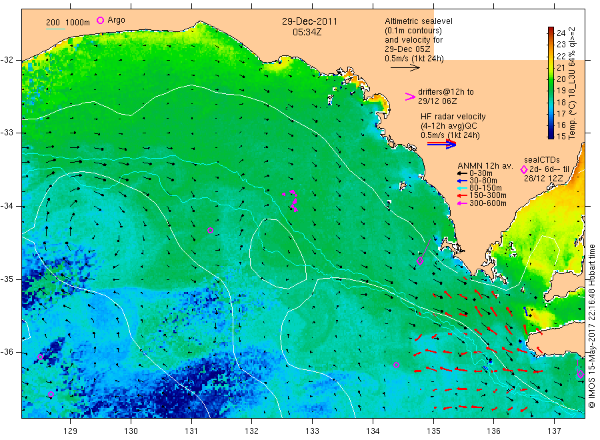600x440 pixels.
Task: Click the cyan 80-150m ANMN legend arrow
Action: click(462, 188)
